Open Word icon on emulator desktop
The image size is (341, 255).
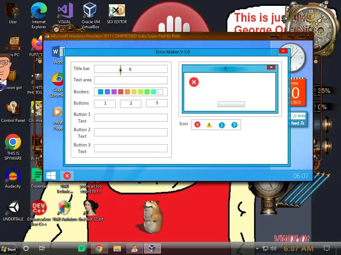(x=58, y=55)
